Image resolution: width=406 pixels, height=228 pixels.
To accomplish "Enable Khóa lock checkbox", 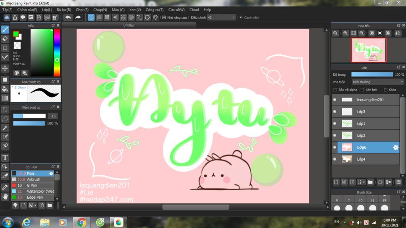I will point(385,90).
